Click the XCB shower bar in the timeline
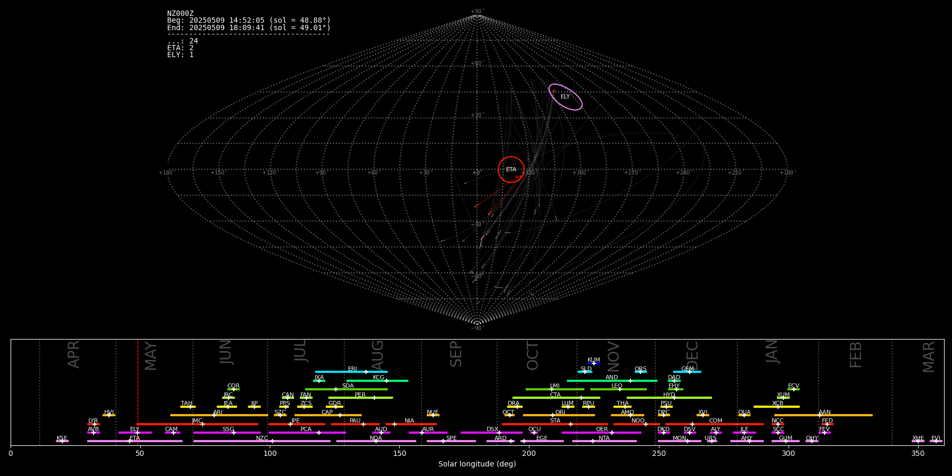This screenshot has width=952, height=476. [x=776, y=407]
